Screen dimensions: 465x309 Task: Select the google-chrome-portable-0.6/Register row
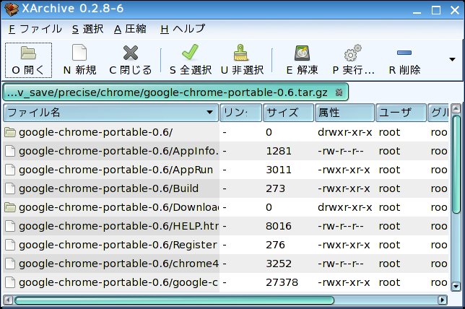(226, 245)
